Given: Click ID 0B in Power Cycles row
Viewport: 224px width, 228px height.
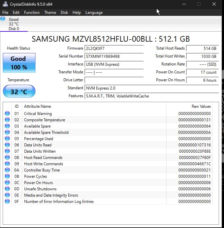Looking at the screenshot, I should coord(17,176).
